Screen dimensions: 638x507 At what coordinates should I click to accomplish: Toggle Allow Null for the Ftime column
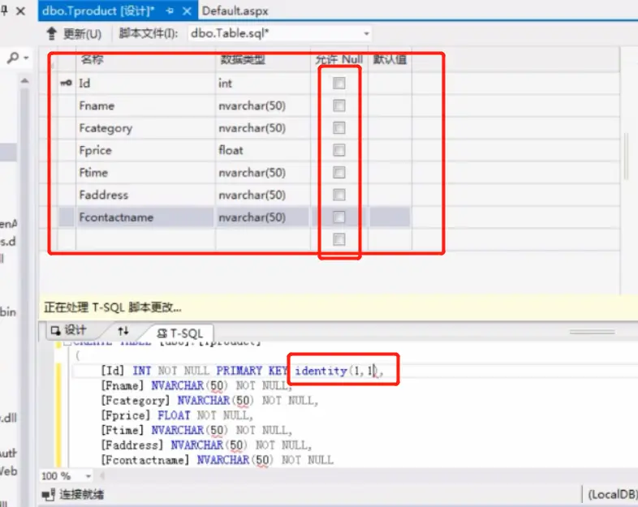pos(339,173)
